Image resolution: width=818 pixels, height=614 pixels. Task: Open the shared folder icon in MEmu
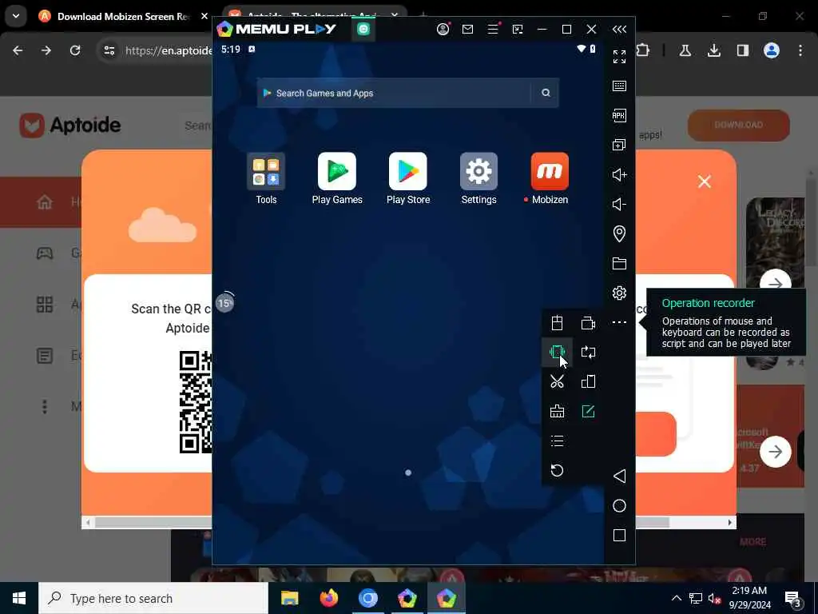[x=619, y=263]
